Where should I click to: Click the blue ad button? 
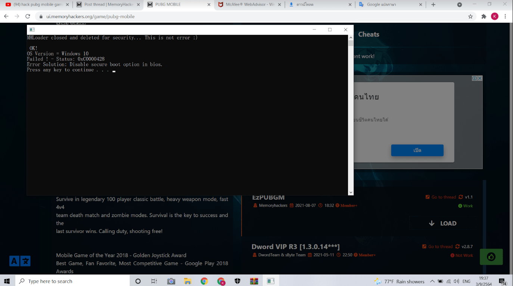(x=417, y=150)
